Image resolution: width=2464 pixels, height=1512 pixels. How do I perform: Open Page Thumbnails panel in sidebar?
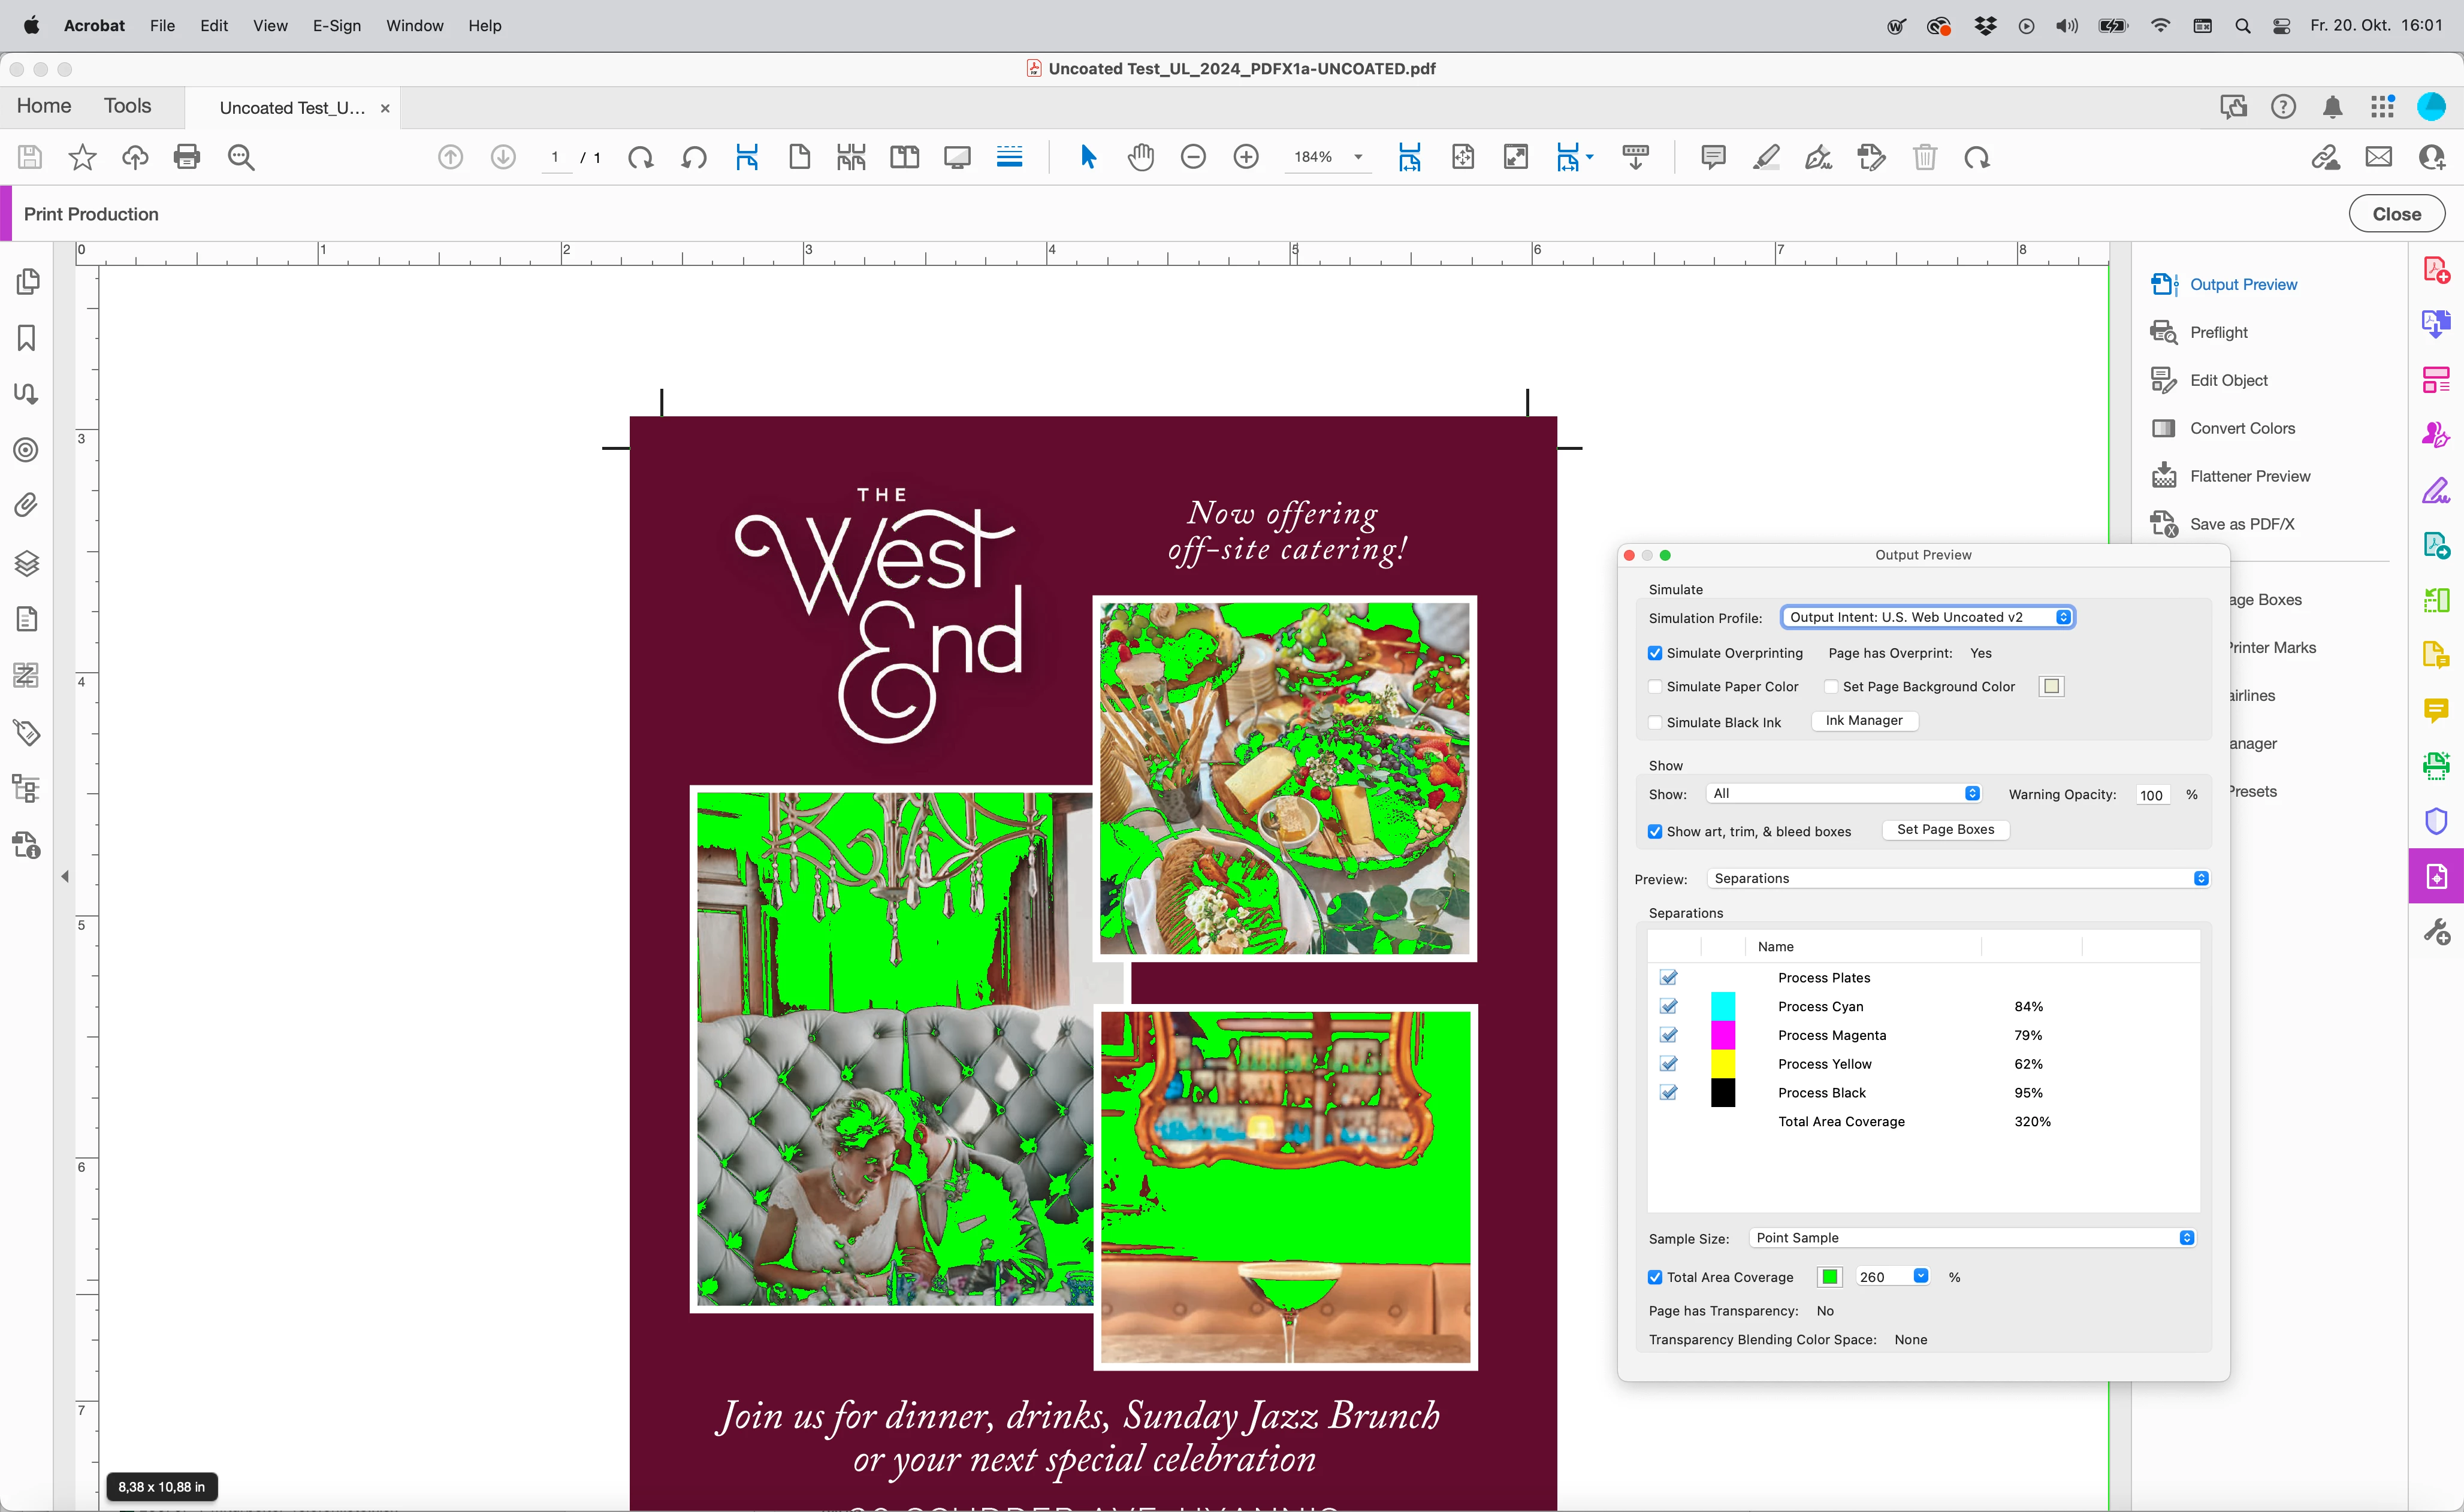pos(27,282)
